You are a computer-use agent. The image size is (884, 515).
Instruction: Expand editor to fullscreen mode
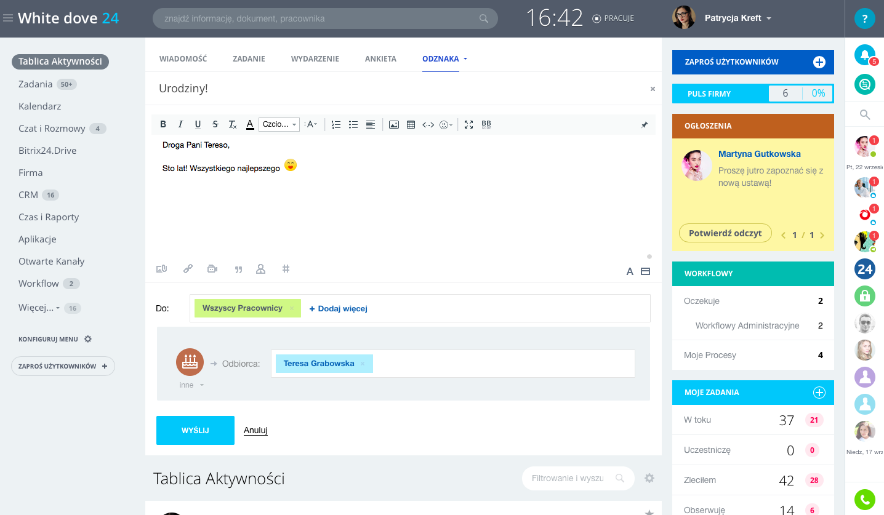(468, 124)
